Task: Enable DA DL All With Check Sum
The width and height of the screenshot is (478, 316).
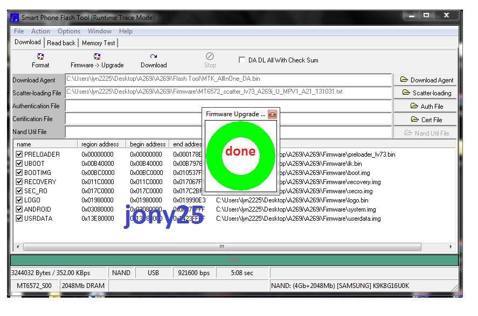Action: pyautogui.click(x=242, y=60)
